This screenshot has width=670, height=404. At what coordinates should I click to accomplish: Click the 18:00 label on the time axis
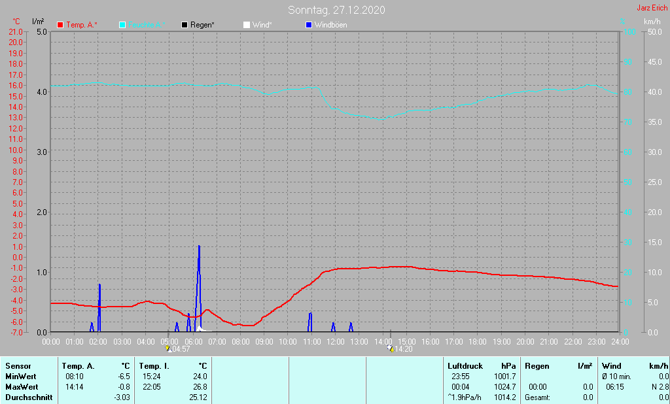478,342
